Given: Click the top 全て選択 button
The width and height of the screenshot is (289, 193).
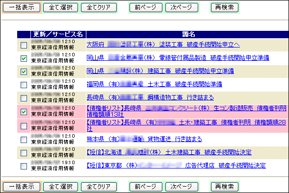Looking at the screenshot, I should point(61,7).
